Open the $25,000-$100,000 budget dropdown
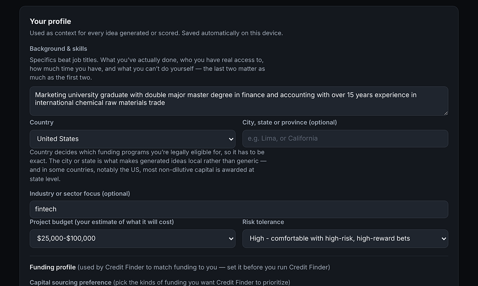The image size is (478, 286). pos(132,238)
